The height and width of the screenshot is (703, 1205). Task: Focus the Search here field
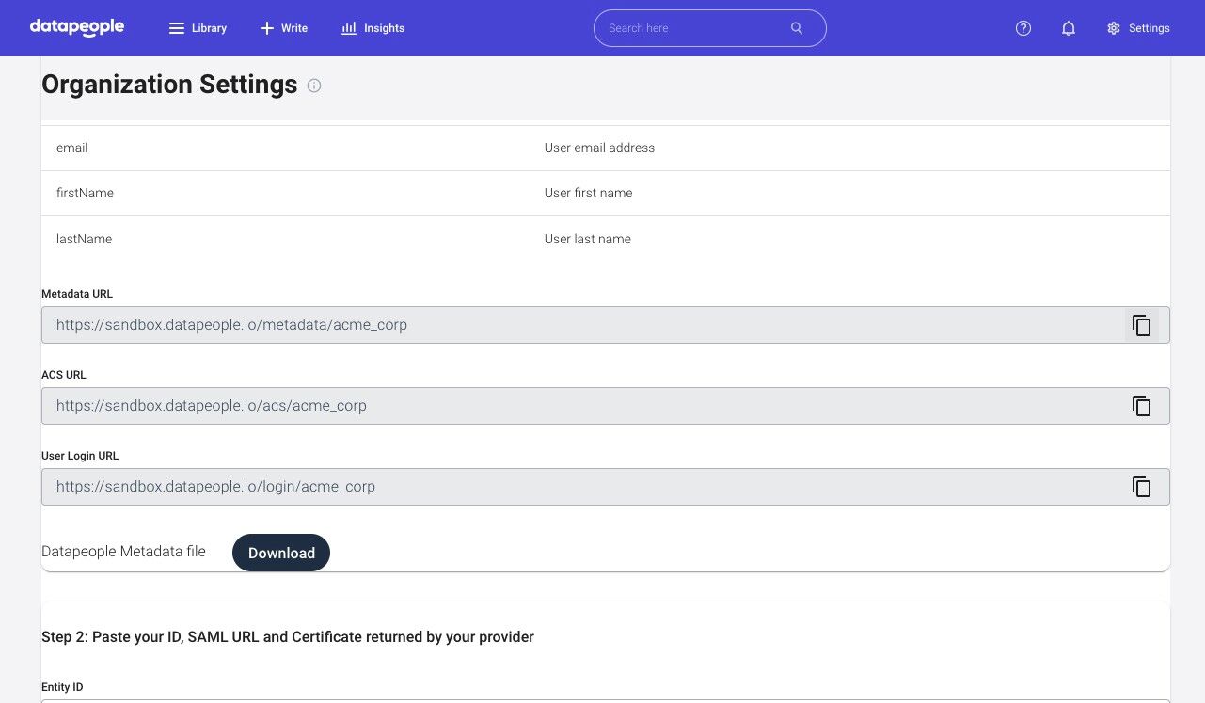tap(691, 28)
